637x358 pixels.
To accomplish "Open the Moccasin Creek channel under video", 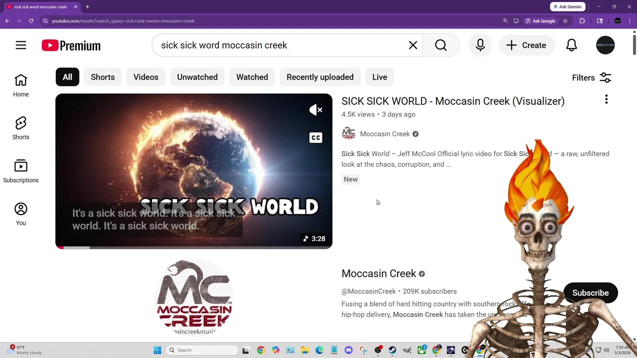I will 385,134.
